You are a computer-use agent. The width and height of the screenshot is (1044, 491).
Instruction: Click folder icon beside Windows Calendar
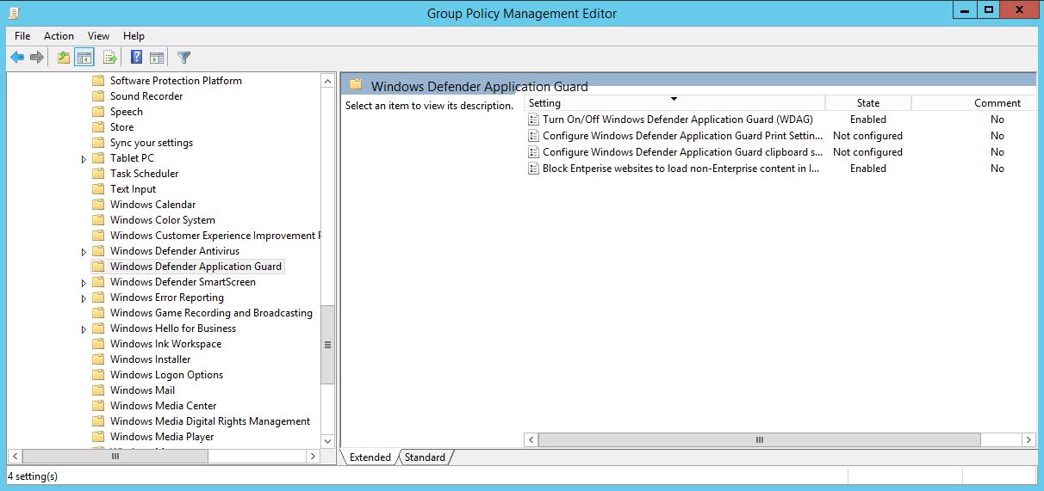(x=98, y=205)
